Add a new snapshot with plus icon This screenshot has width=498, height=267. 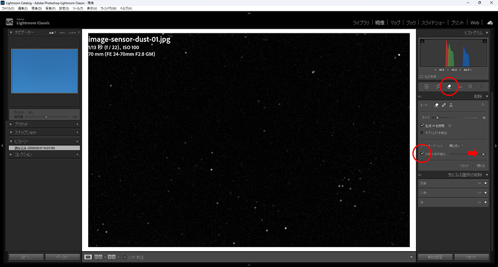(77, 133)
